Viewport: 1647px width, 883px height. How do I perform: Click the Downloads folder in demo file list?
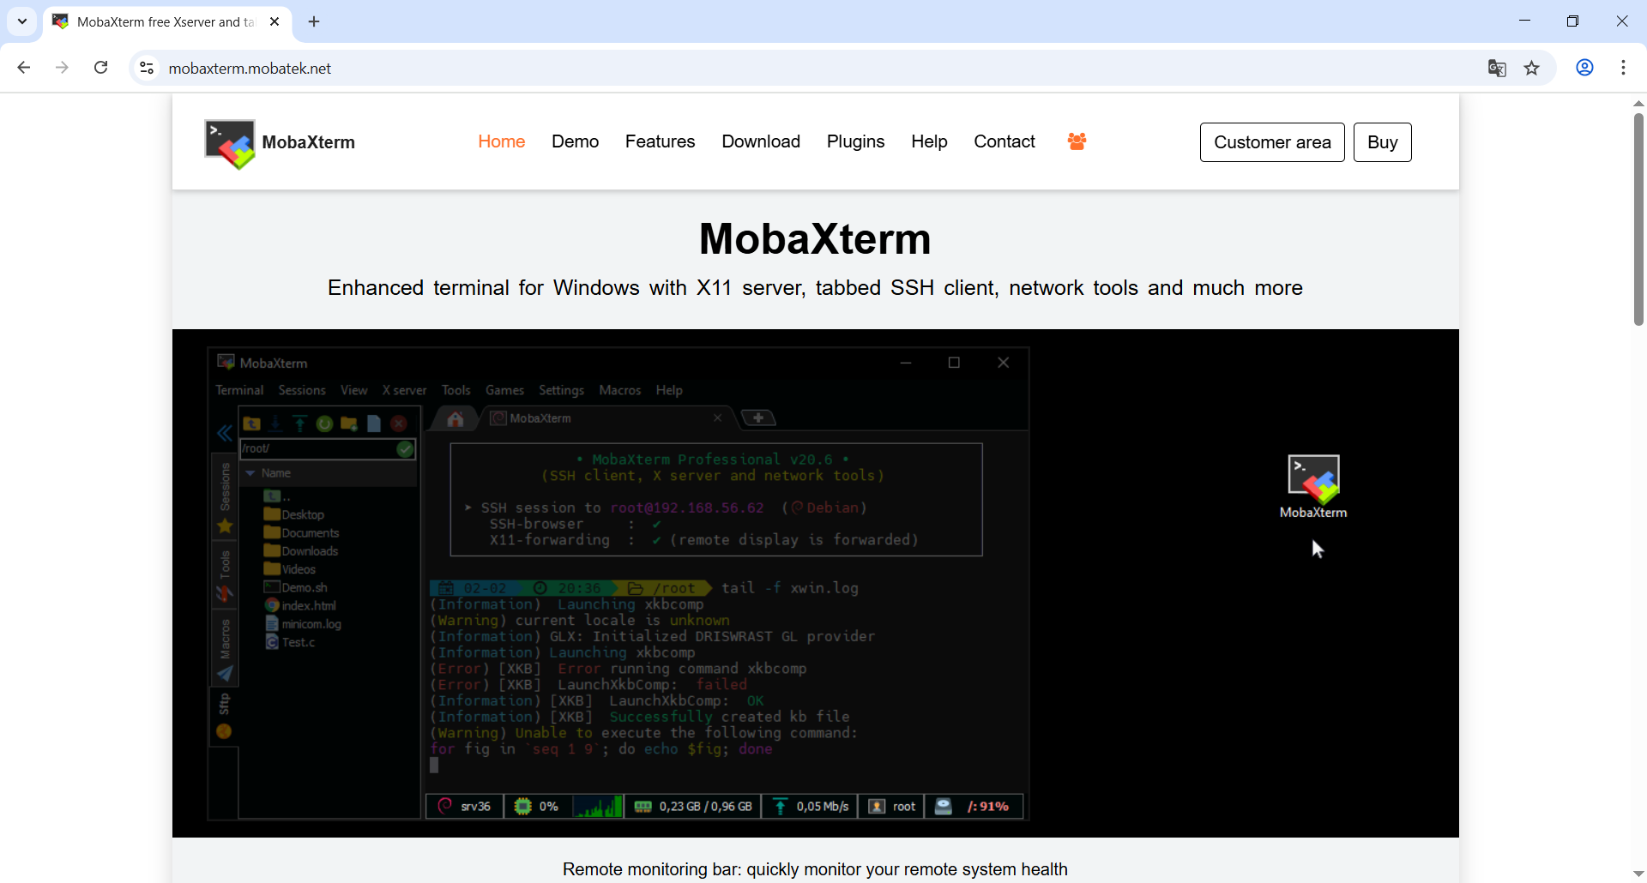pyautogui.click(x=301, y=551)
